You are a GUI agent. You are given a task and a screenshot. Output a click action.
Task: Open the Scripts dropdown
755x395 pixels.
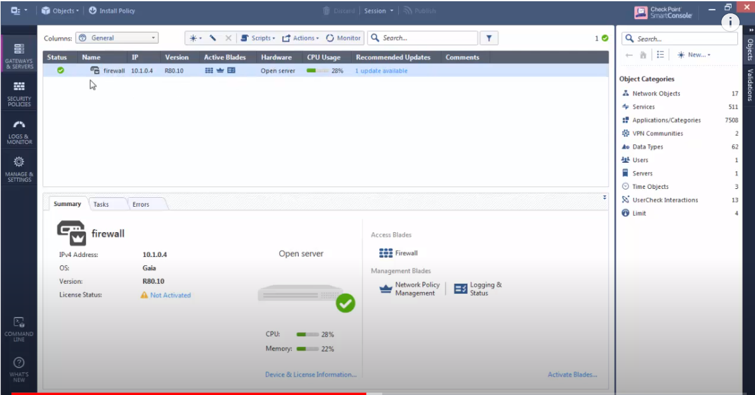pos(258,38)
